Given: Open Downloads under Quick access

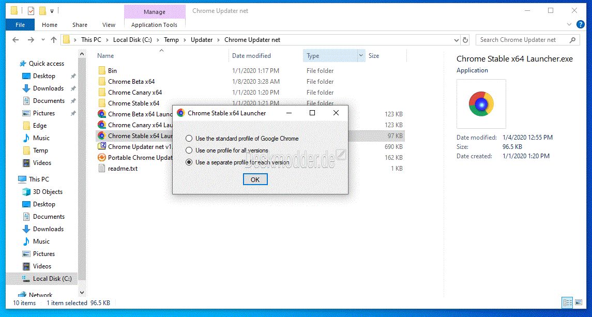Looking at the screenshot, I should point(48,88).
